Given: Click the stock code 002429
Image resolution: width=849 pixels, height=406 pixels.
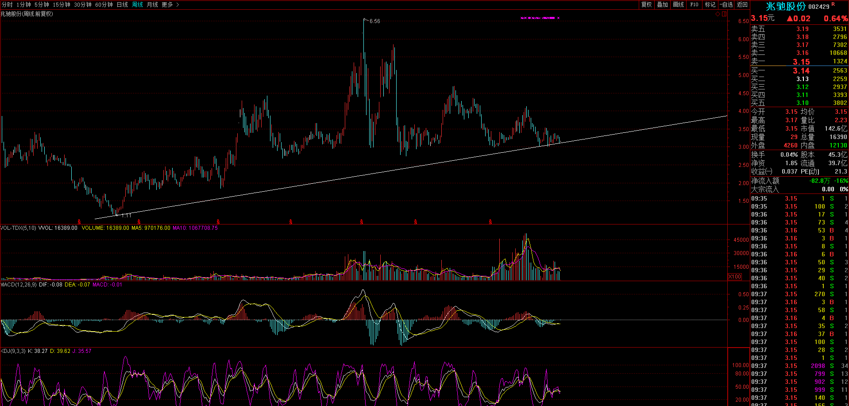Looking at the screenshot, I should click(818, 7).
